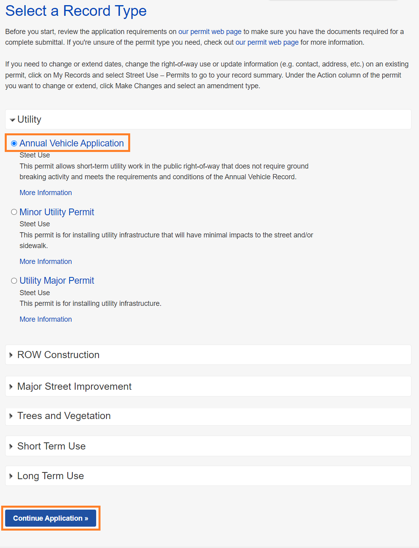Open the first 'our permit web page' link
419x548 pixels.
coord(210,32)
